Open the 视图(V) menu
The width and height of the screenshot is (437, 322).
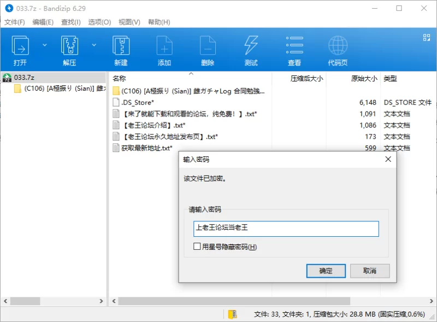click(129, 22)
